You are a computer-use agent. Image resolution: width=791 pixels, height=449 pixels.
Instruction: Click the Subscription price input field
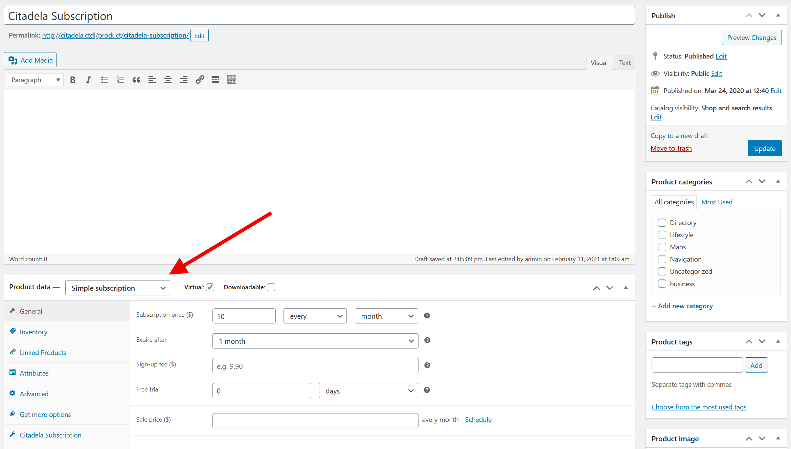coord(244,316)
